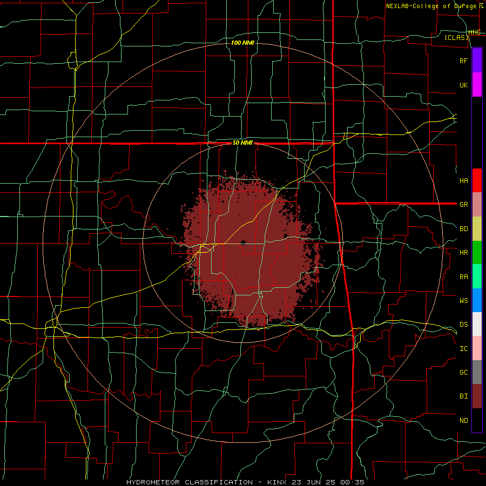Select the BD yellow legend swatch

(477, 229)
